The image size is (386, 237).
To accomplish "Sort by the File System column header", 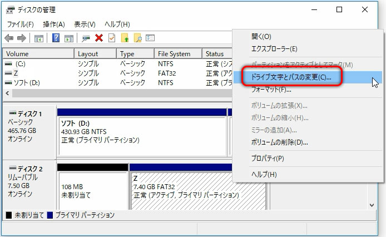I will 178,54.
